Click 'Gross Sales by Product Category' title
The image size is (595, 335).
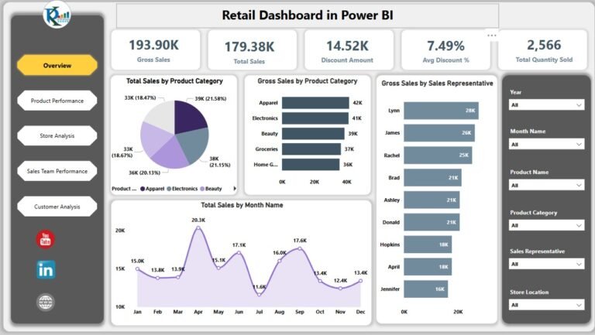point(308,81)
